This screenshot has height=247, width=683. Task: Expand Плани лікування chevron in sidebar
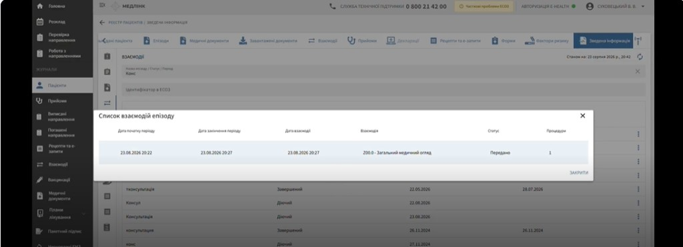(84, 214)
